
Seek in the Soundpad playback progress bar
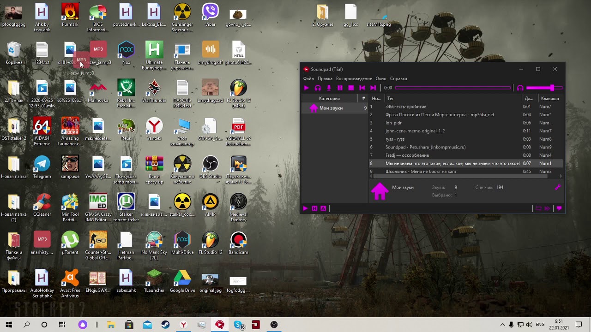click(x=453, y=88)
